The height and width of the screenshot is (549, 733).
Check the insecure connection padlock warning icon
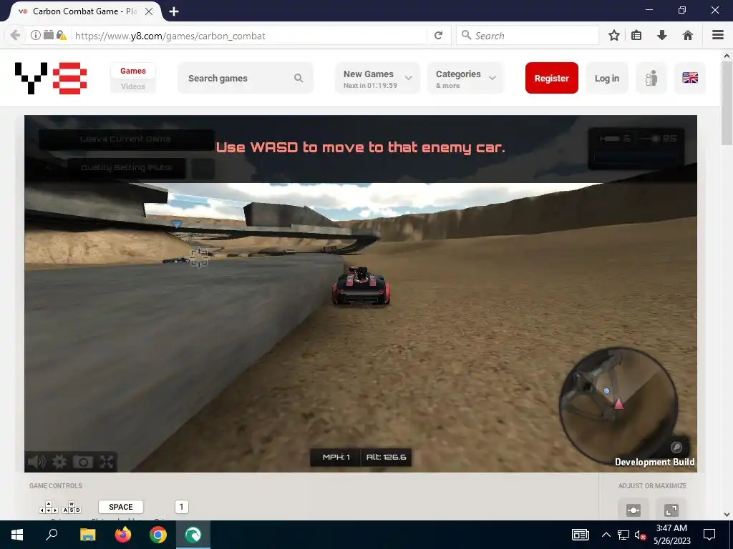pos(62,36)
